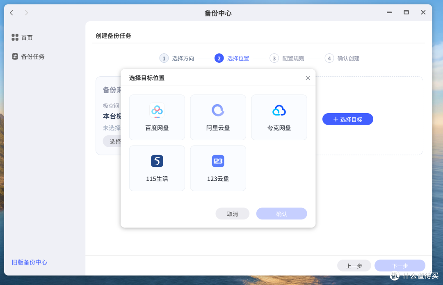Click step 1 选择方向

(177, 58)
